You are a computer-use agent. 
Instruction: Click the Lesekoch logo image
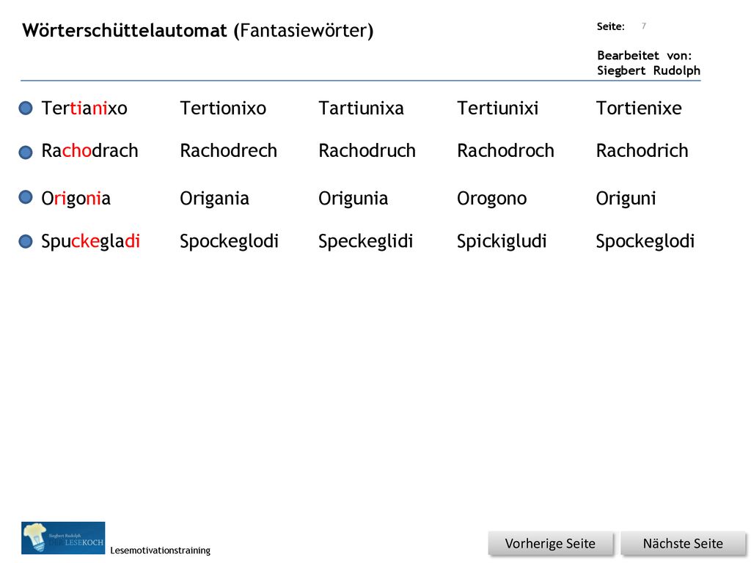[63, 537]
